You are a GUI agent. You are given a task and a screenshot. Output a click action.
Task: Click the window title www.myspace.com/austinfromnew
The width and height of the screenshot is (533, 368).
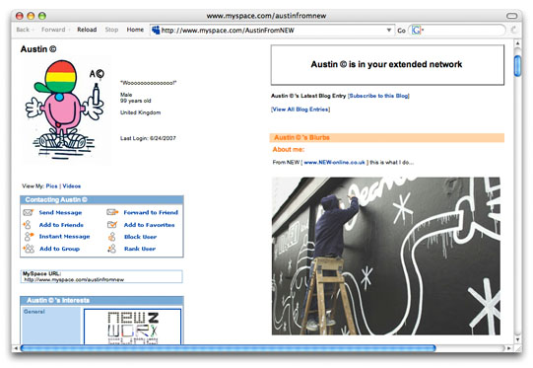tap(266, 16)
